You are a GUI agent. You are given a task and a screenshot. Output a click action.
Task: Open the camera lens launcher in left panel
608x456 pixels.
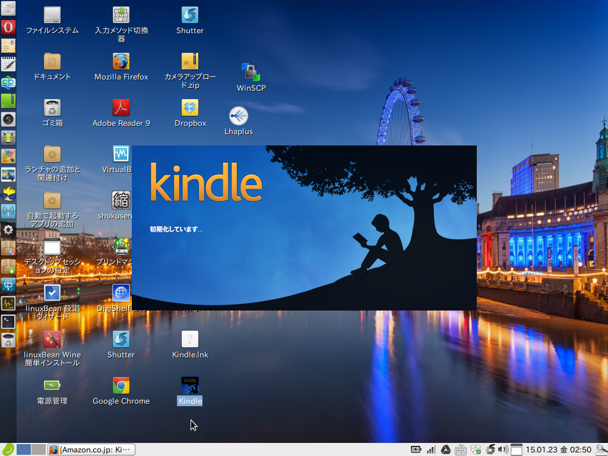click(x=8, y=119)
